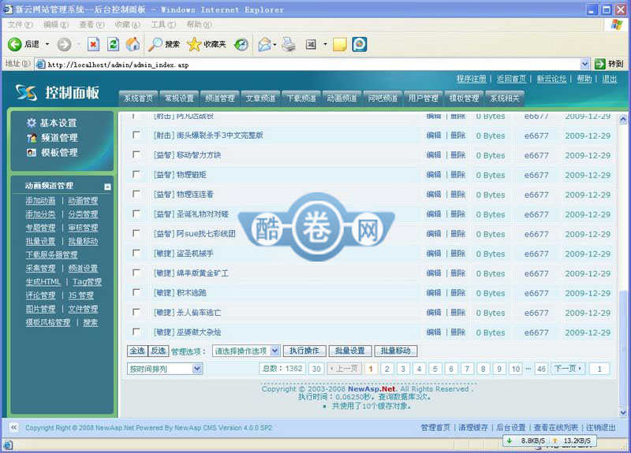
Task: Click the 全选 button
Action: click(x=137, y=351)
